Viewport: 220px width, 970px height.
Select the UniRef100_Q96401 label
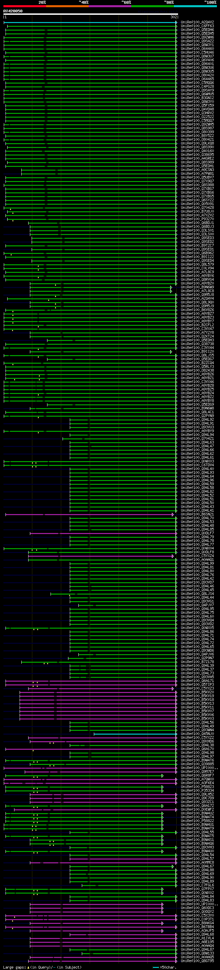tap(197, 64)
